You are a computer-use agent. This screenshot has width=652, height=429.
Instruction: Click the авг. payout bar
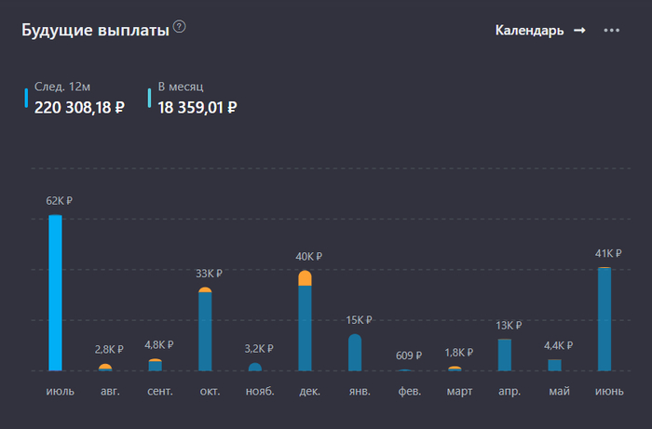click(105, 368)
